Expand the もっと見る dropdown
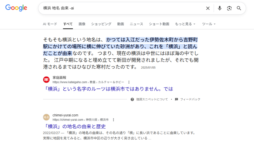Screen dimensions: 254x144 tap(185, 24)
